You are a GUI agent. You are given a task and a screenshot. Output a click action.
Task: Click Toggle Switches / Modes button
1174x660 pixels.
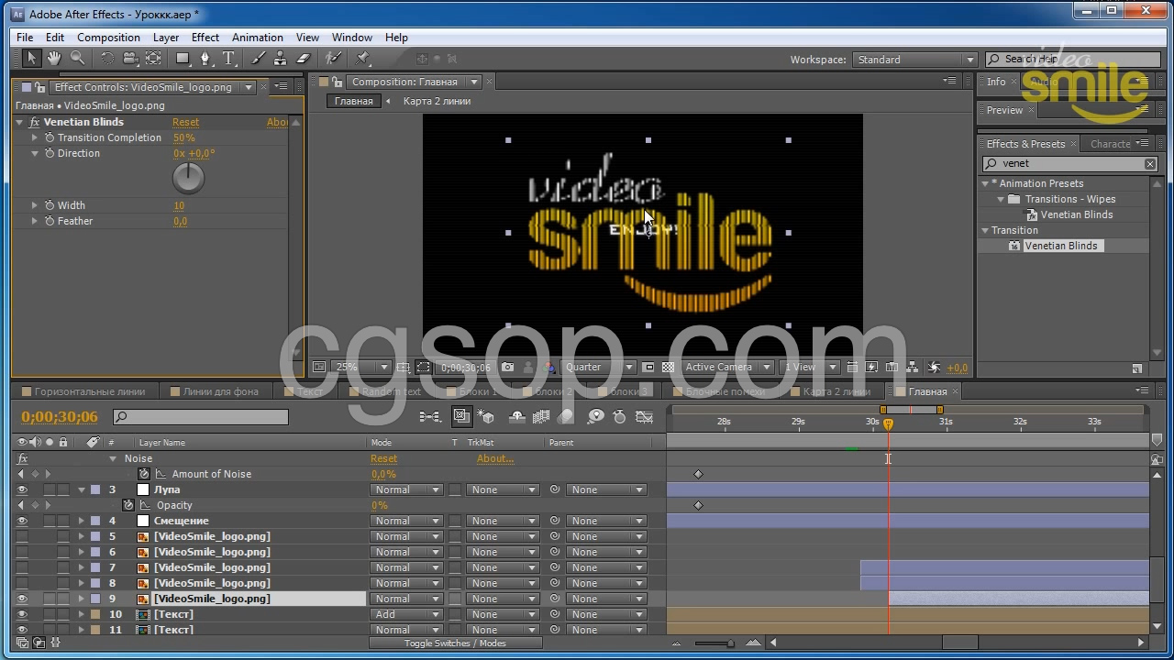pos(455,643)
